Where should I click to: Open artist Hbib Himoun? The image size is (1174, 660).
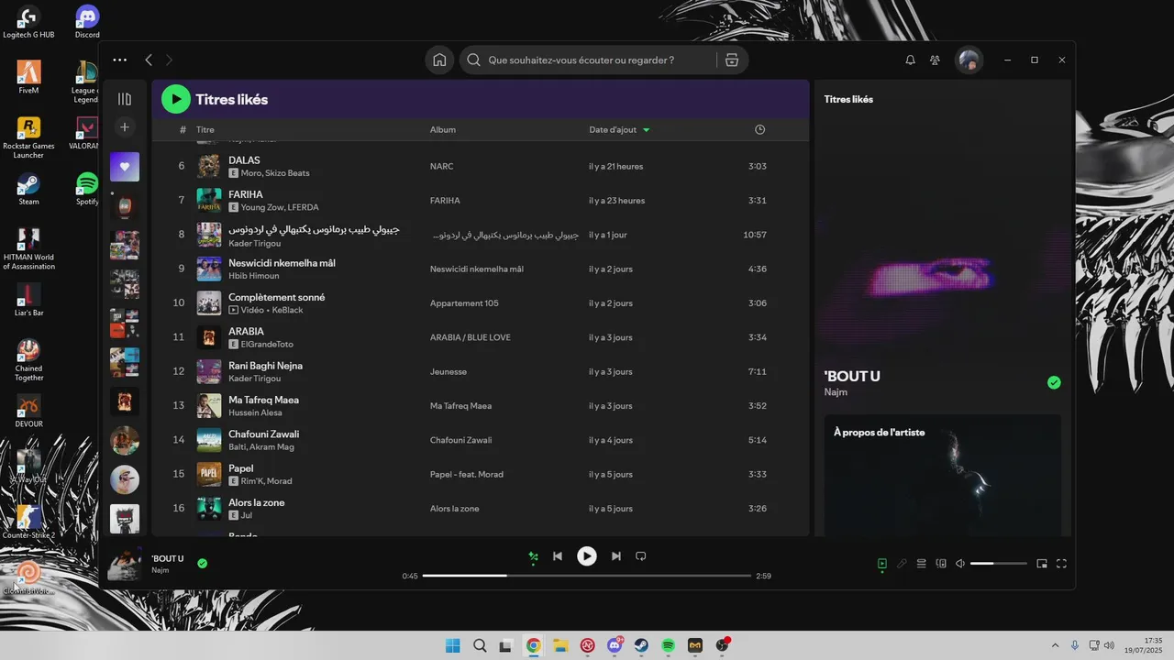tap(252, 276)
